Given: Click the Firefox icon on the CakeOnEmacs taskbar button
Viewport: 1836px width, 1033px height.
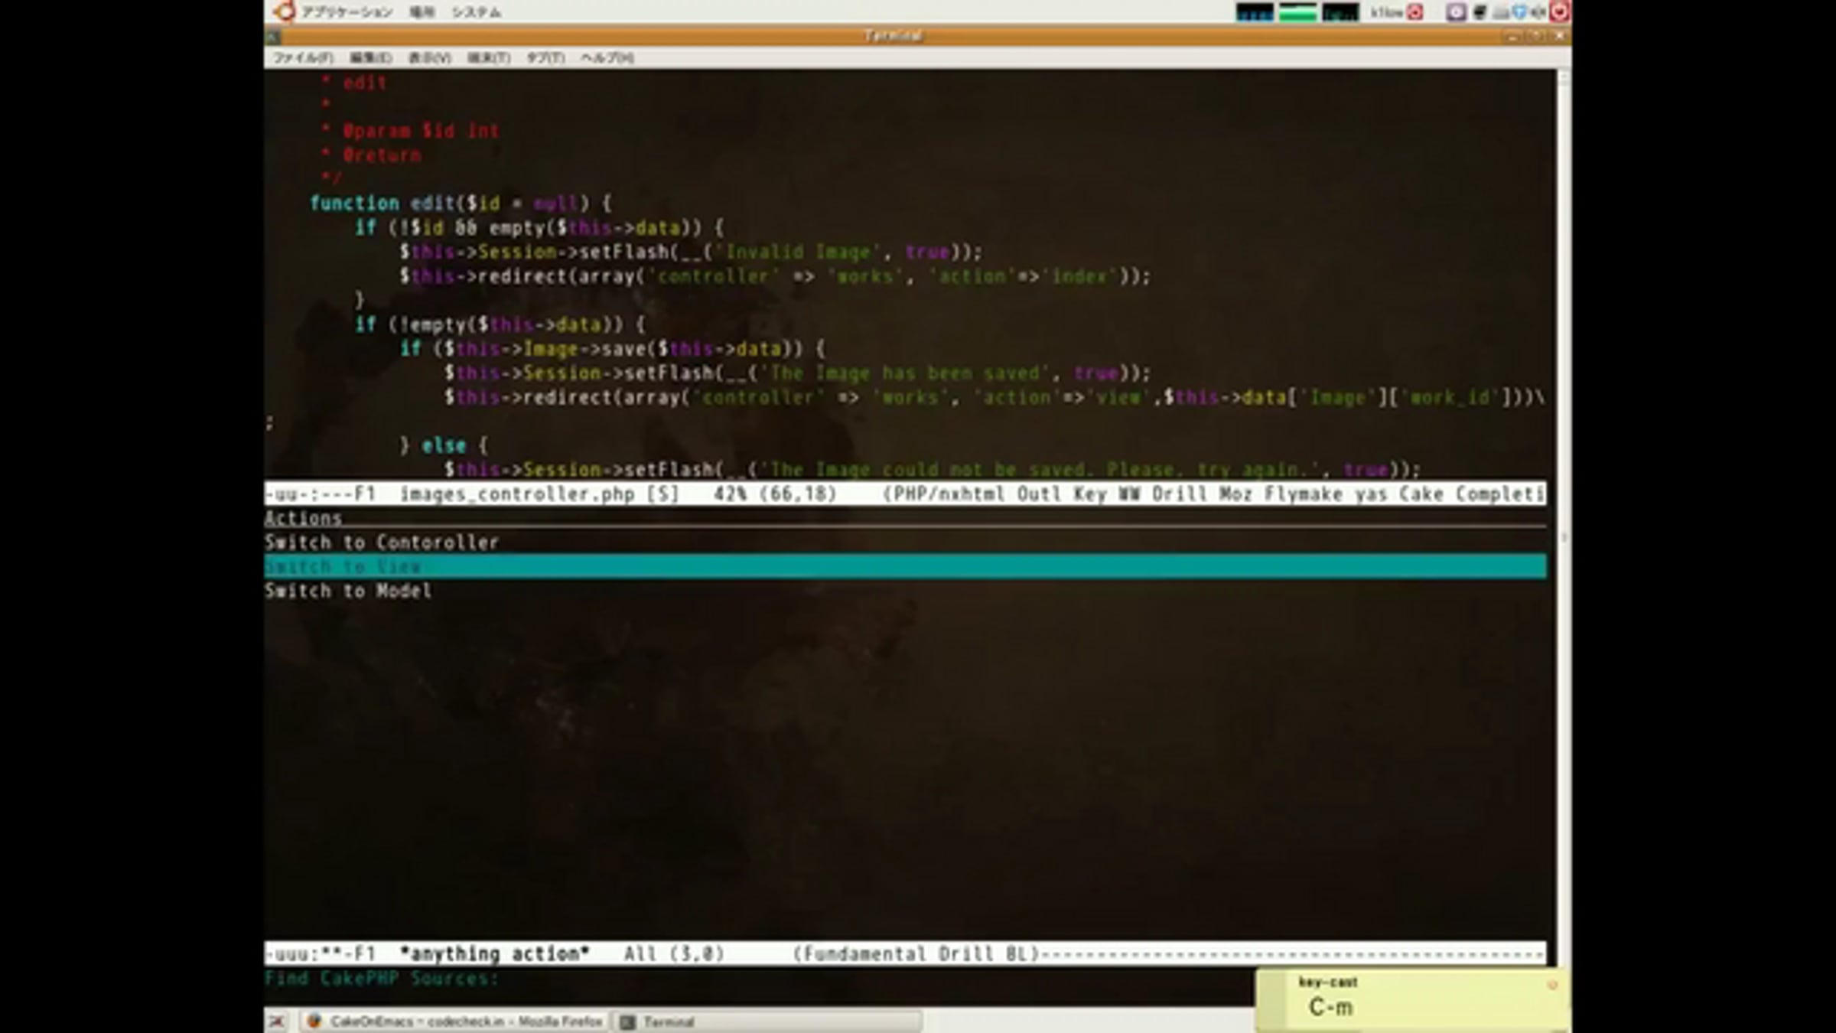Looking at the screenshot, I should pos(314,1022).
